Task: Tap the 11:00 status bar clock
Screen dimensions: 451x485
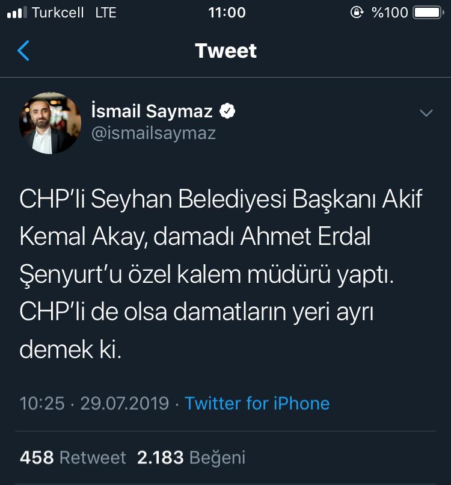Action: pyautogui.click(x=226, y=13)
